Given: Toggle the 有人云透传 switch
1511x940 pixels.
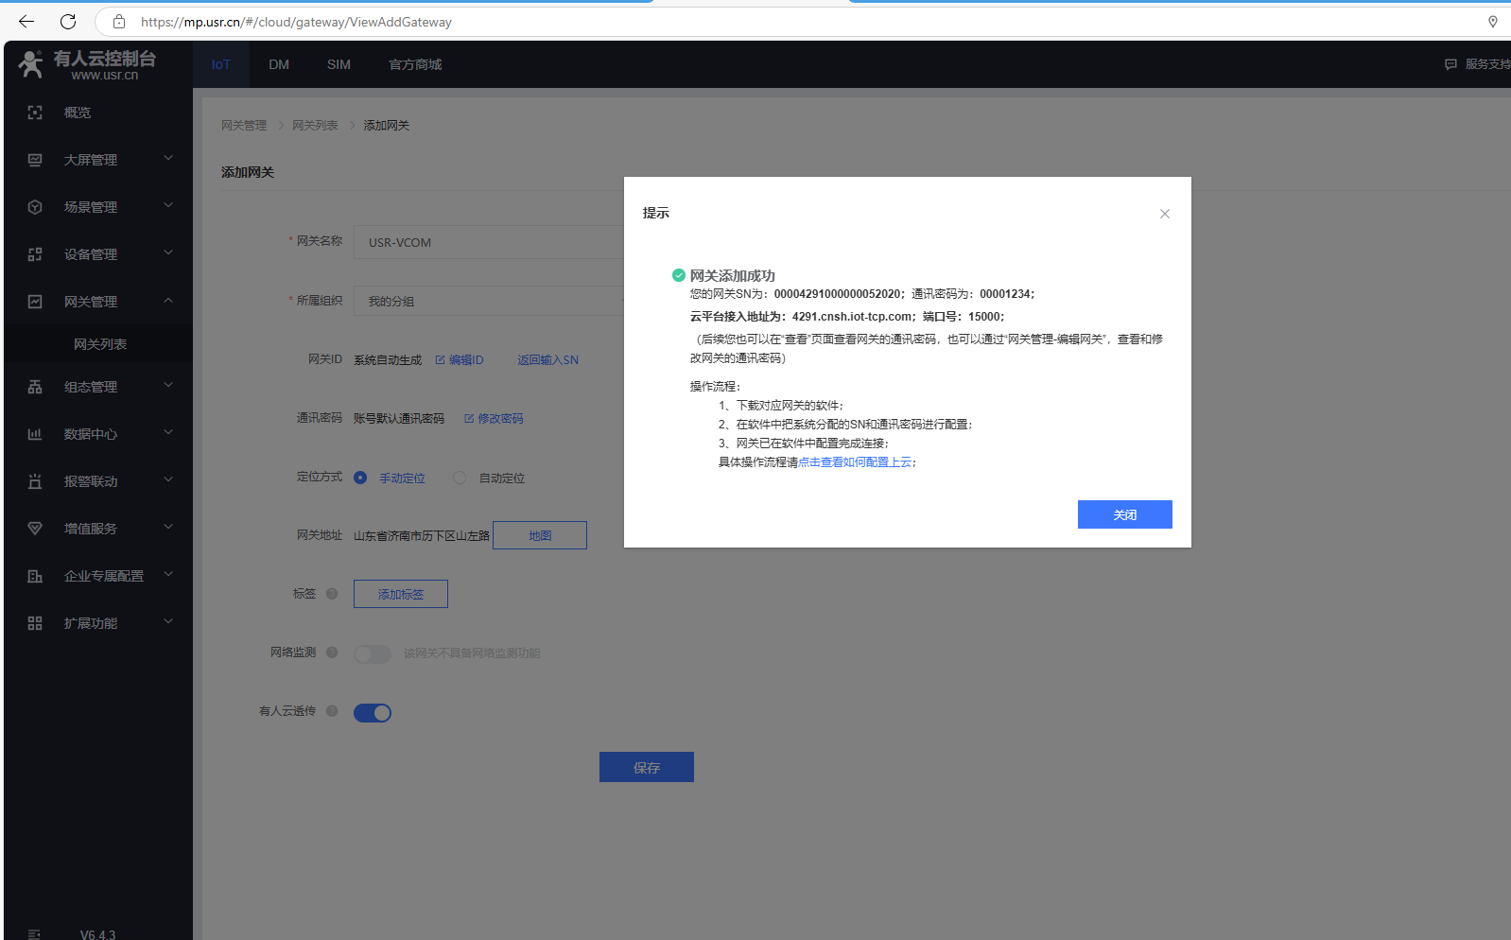Looking at the screenshot, I should point(373,713).
